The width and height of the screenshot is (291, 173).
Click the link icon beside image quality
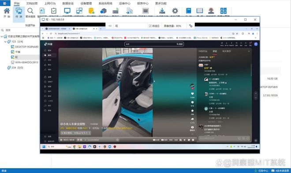(190, 26)
